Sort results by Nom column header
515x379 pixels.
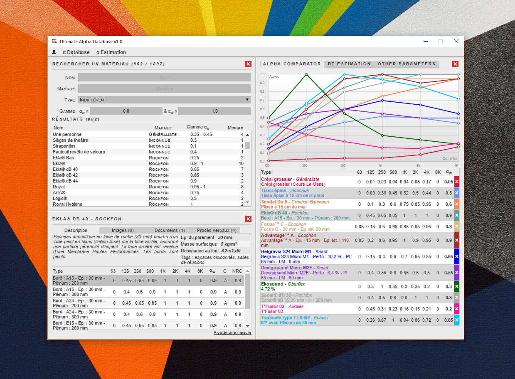59,128
